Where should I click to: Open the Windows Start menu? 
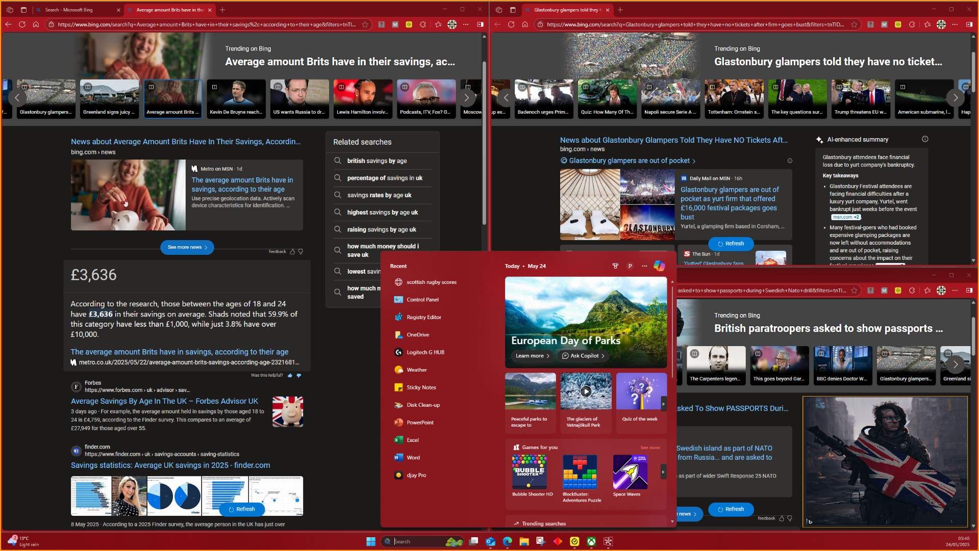(x=371, y=541)
